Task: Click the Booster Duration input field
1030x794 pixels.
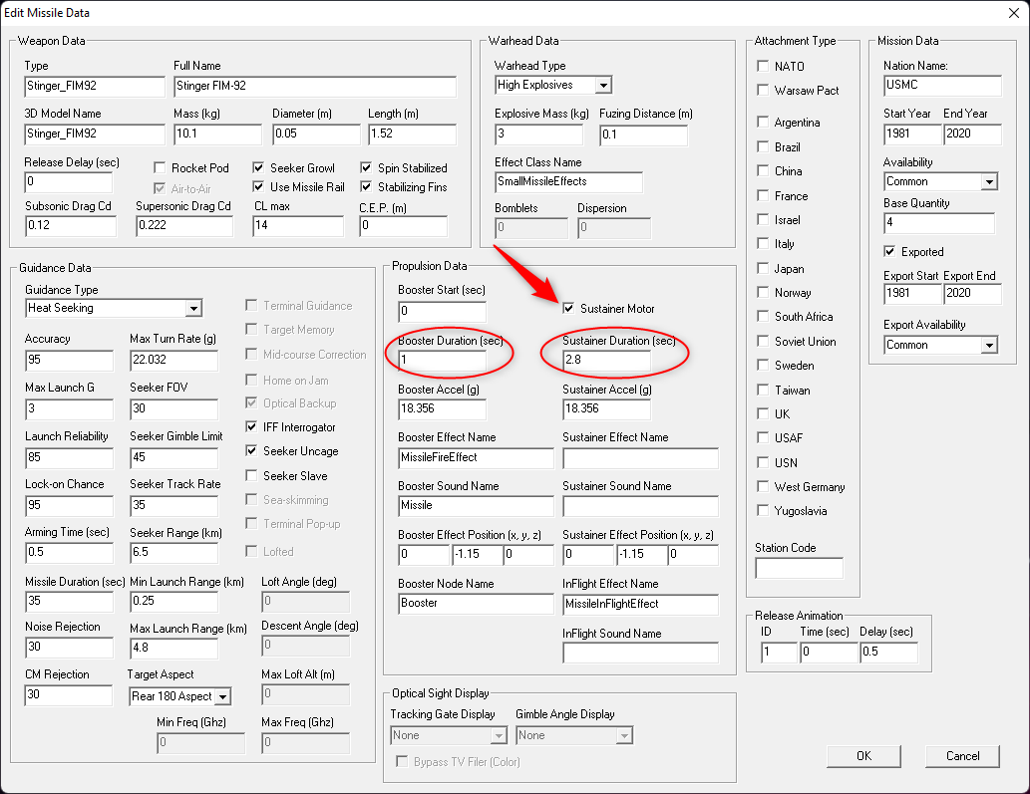Action: click(442, 361)
